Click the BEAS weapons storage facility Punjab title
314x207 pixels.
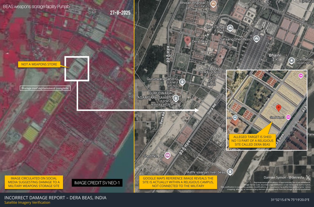point(36,6)
